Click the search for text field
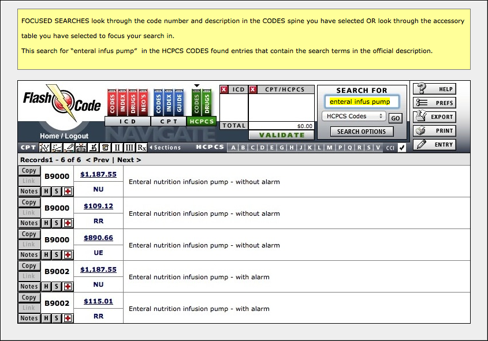Image resolution: width=488 pixels, height=341 pixels. [362, 102]
